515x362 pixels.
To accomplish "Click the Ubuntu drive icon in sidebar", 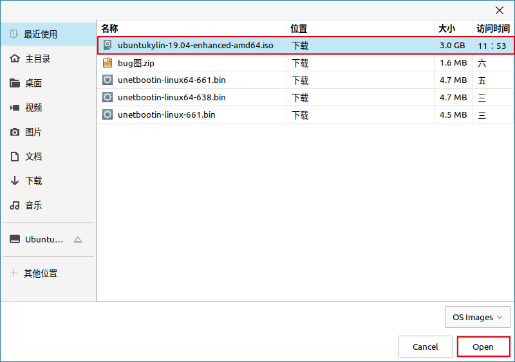I will [15, 239].
